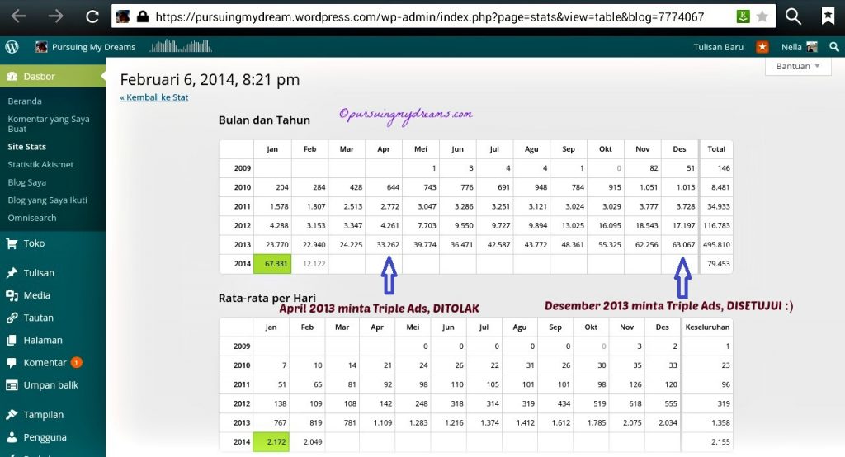Open Komentar yang Saya Buat
Image resolution: width=845 pixels, height=457 pixels.
coord(49,124)
